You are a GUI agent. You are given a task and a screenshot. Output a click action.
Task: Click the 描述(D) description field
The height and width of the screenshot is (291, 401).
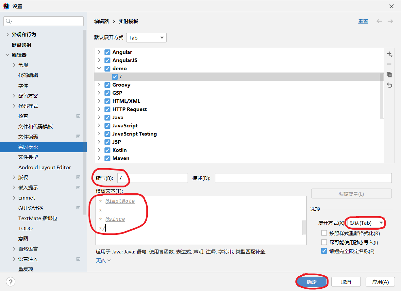303,178
